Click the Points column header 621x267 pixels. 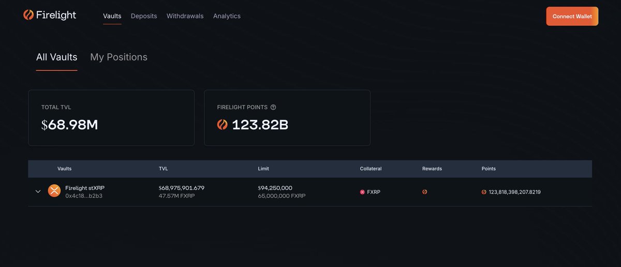tap(489, 169)
